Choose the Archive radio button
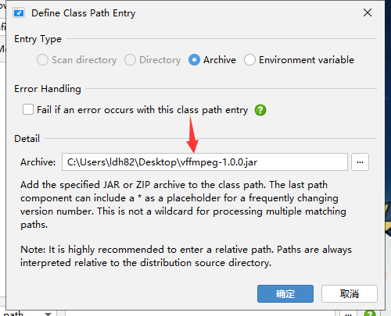The width and height of the screenshot is (391, 316). 194,60
